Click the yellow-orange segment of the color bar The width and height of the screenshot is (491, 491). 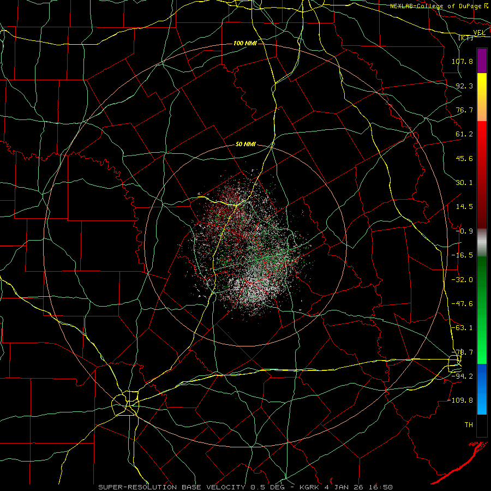(x=482, y=97)
